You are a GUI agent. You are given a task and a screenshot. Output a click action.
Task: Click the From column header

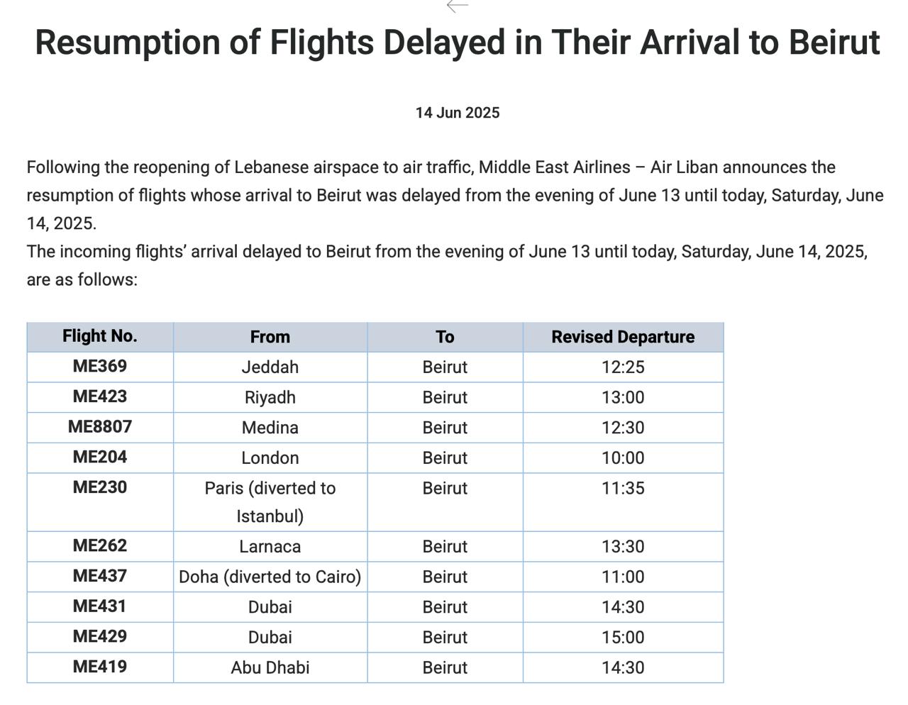click(270, 337)
